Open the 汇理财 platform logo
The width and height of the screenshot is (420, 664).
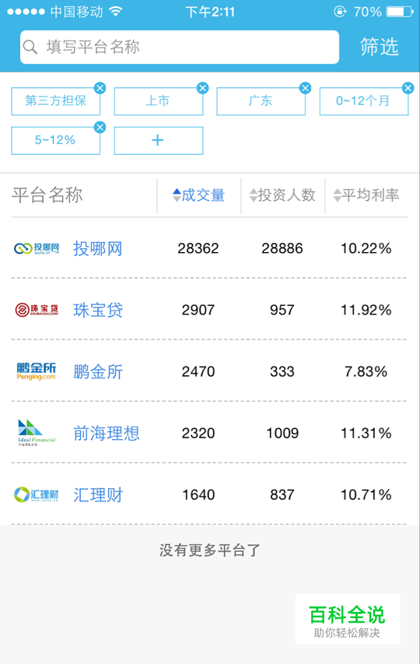(x=37, y=494)
